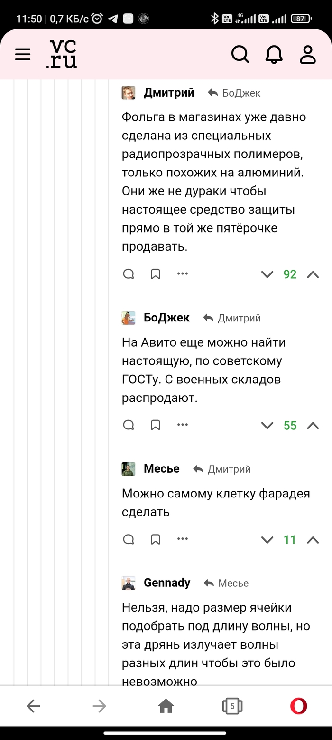Tap the browser home button
The height and width of the screenshot is (740, 332).
click(x=166, y=706)
